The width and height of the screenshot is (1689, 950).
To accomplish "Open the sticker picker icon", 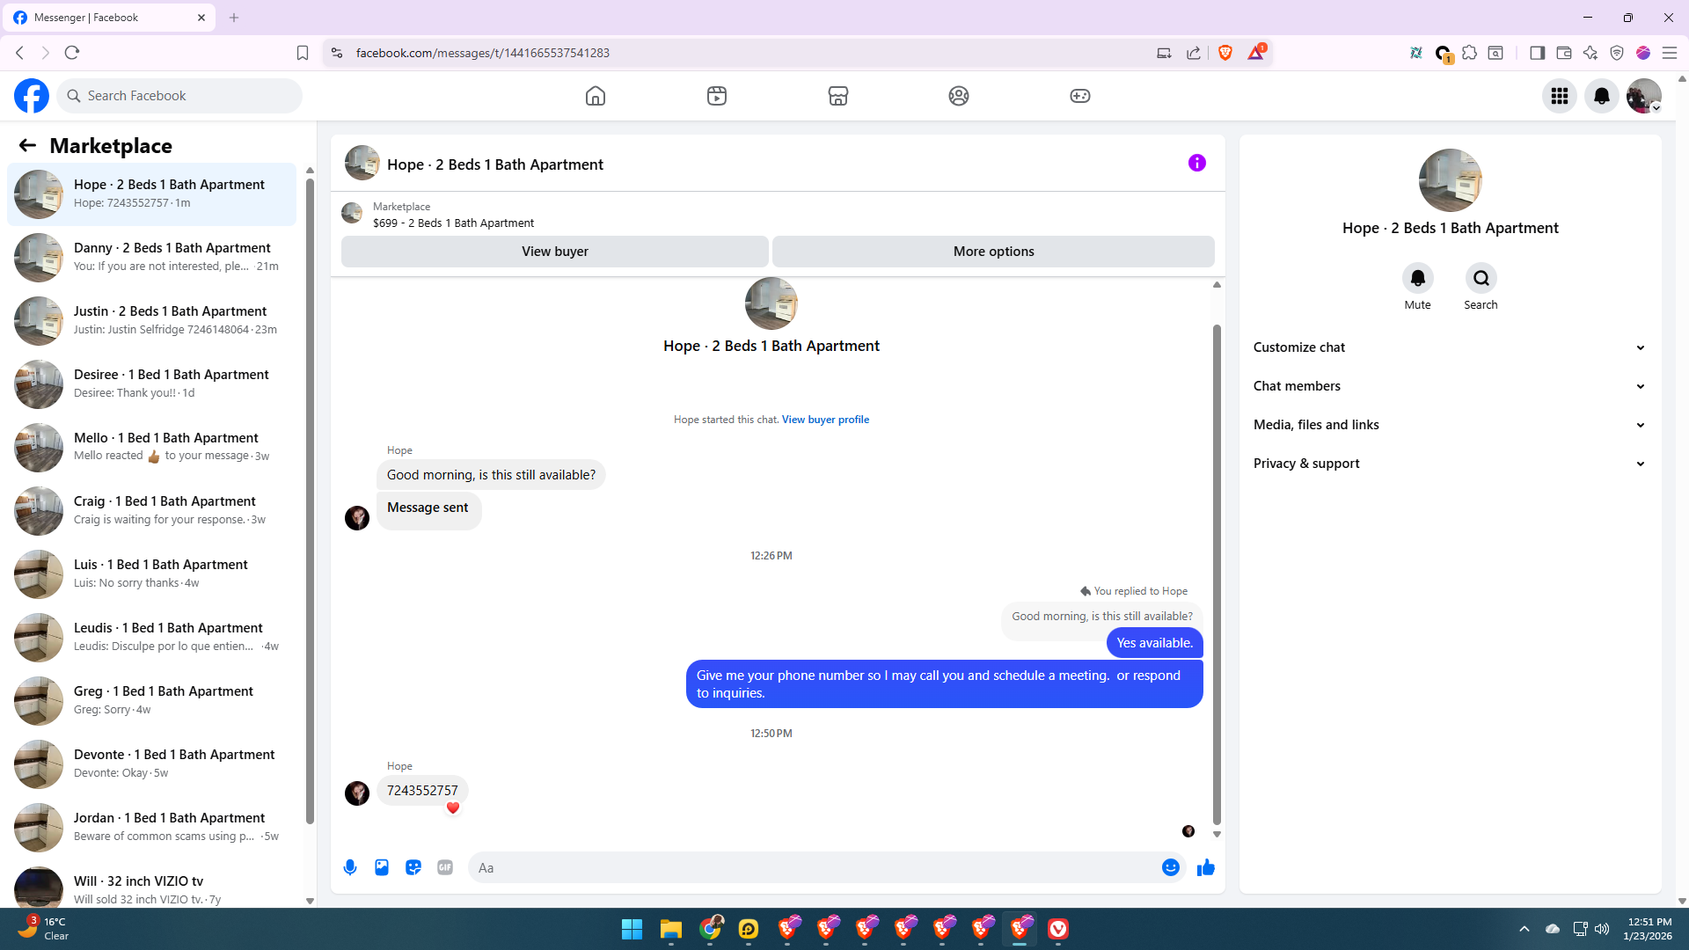I will point(413,867).
